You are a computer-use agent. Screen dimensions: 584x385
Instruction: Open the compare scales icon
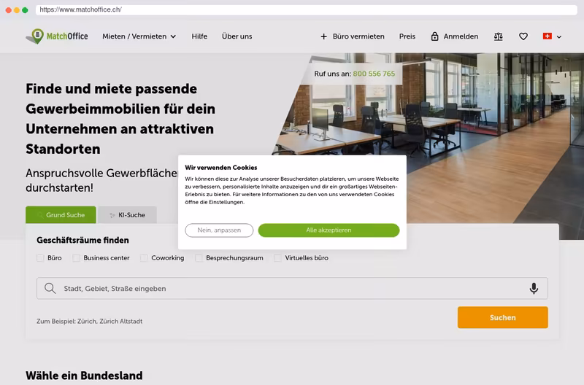pos(499,36)
